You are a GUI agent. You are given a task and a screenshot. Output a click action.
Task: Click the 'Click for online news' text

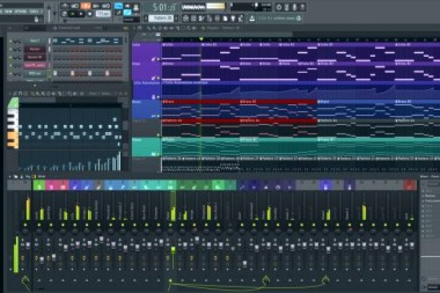276,18
